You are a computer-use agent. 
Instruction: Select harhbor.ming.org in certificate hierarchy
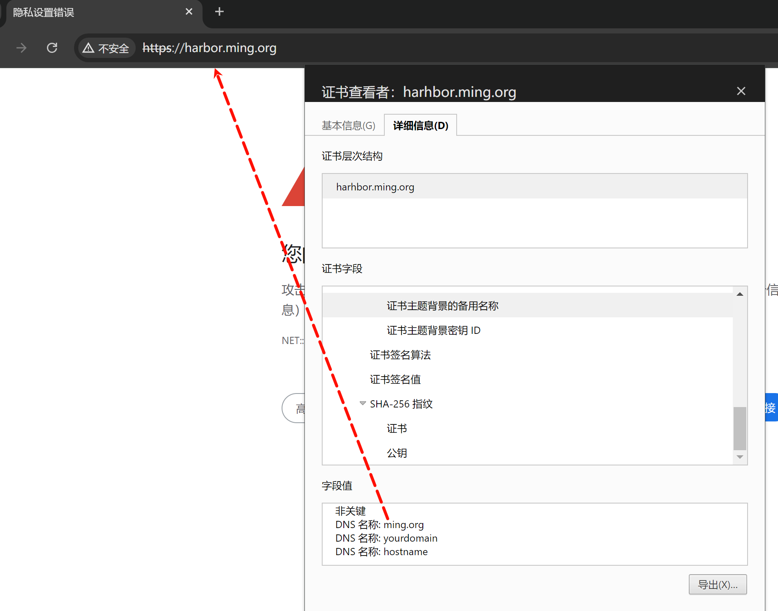(x=375, y=187)
